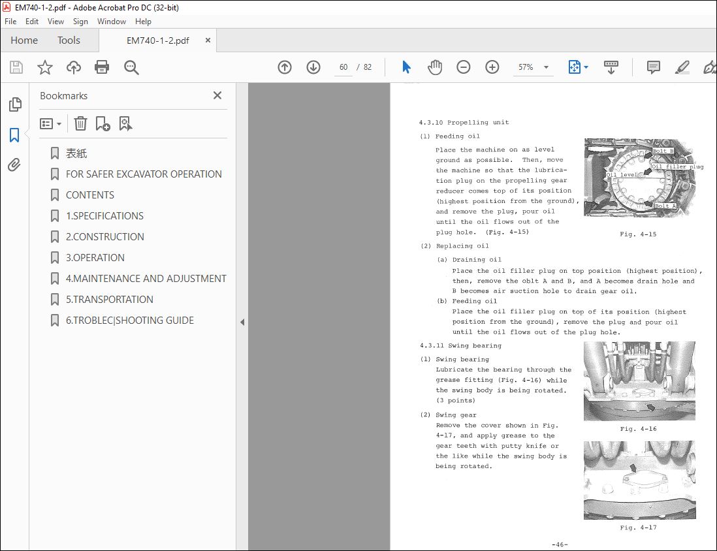
Task: Open 1.SPECIFICATIONS bookmark
Action: 104,216
